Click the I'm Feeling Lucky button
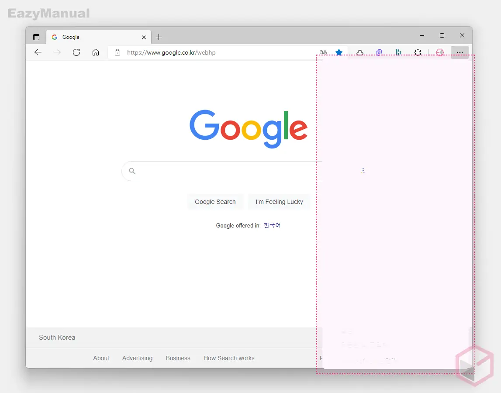Image resolution: width=501 pixels, height=393 pixels. 279,202
